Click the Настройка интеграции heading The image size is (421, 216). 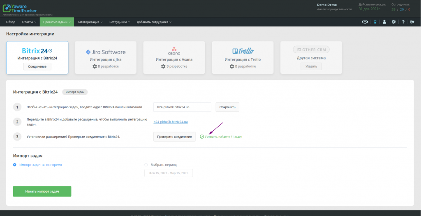pyautogui.click(x=30, y=34)
